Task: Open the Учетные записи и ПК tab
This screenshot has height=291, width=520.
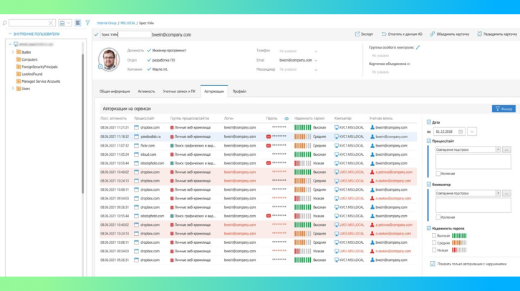Action: click(x=179, y=92)
